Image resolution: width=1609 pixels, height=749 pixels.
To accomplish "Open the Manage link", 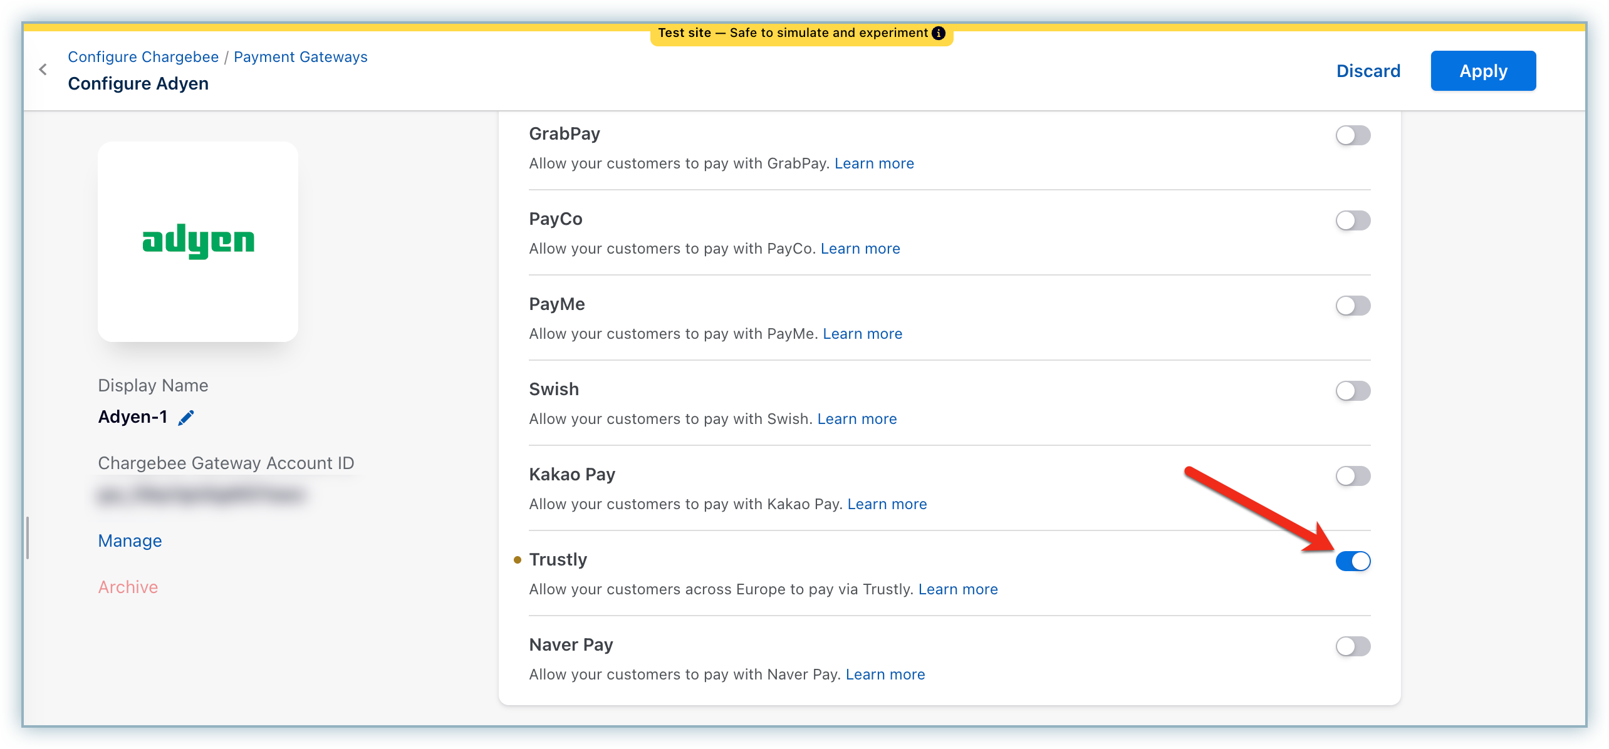I will [x=130, y=540].
